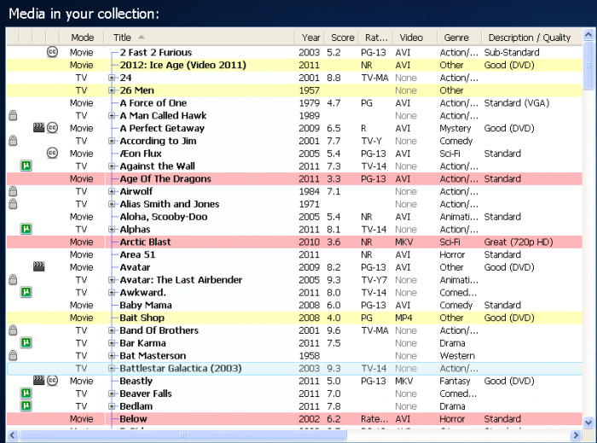Sort by the Video column header
The image size is (597, 443).
pyautogui.click(x=415, y=38)
